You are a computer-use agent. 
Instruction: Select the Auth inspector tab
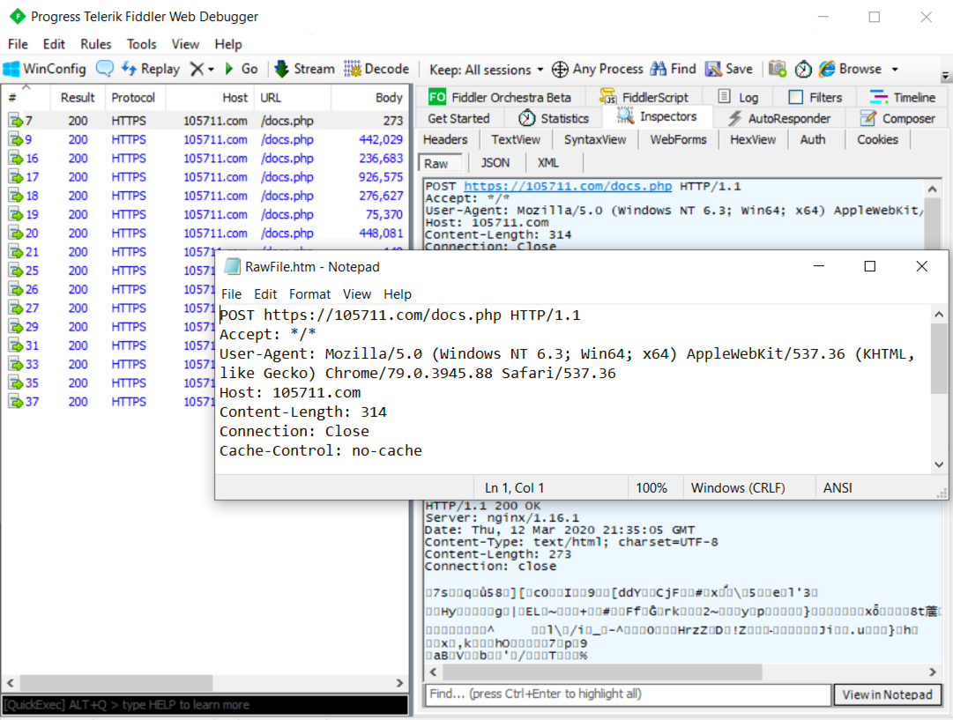(813, 140)
